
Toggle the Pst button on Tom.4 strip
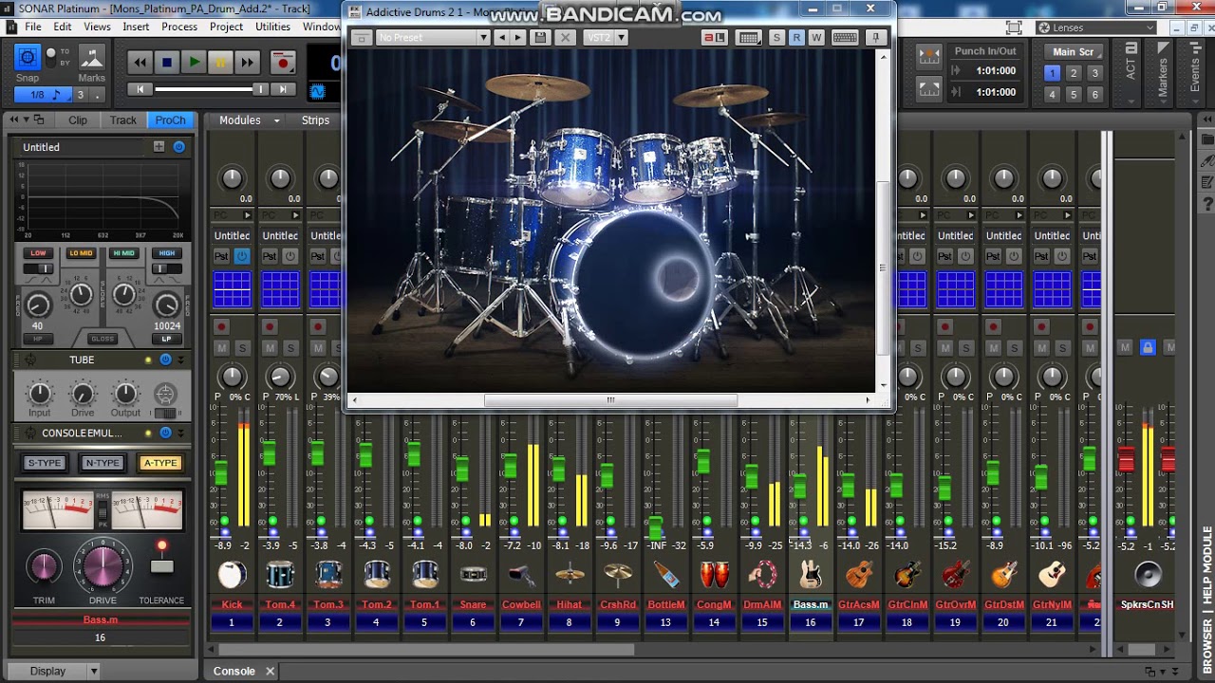pos(270,256)
